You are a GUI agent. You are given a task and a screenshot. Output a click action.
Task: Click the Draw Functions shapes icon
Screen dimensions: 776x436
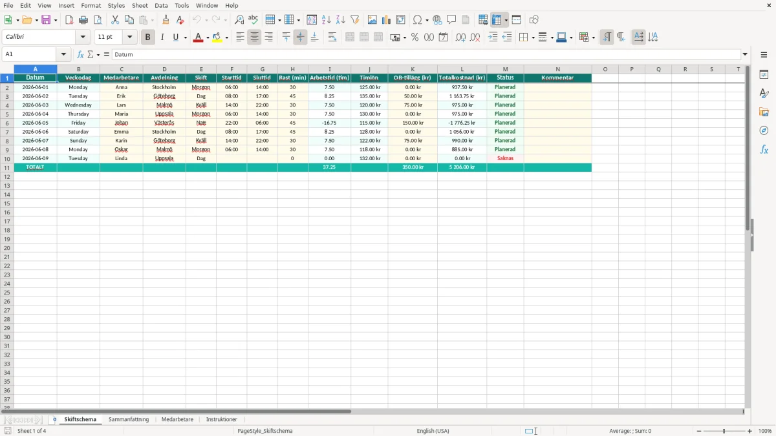(534, 19)
